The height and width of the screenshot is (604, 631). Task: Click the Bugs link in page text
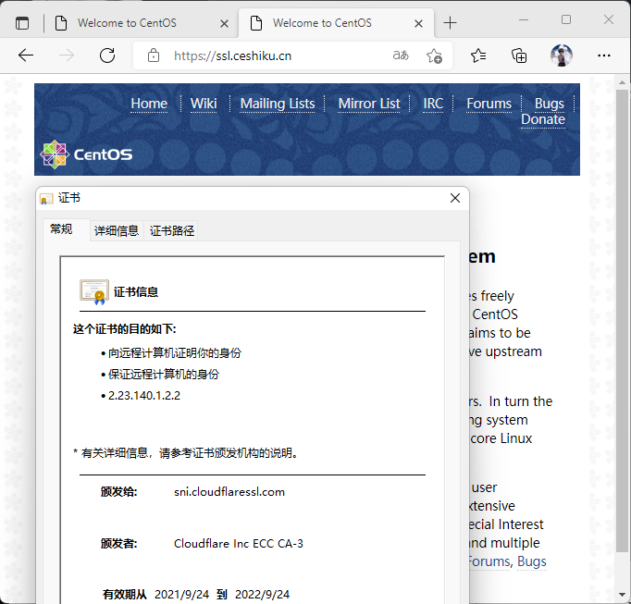[532, 561]
